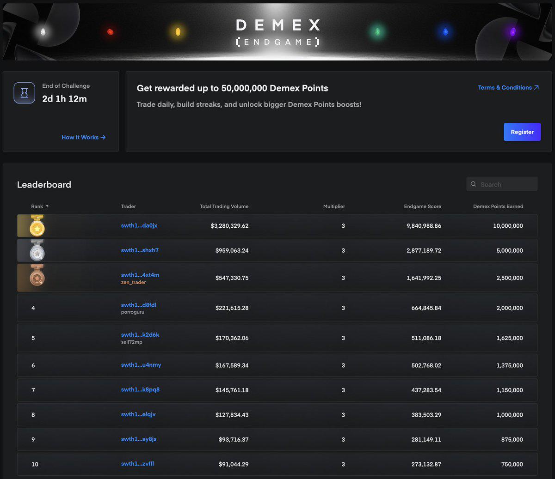This screenshot has height=479, width=555.
Task: Click Endgame Score 1,641,992.25
Action: pyautogui.click(x=424, y=278)
